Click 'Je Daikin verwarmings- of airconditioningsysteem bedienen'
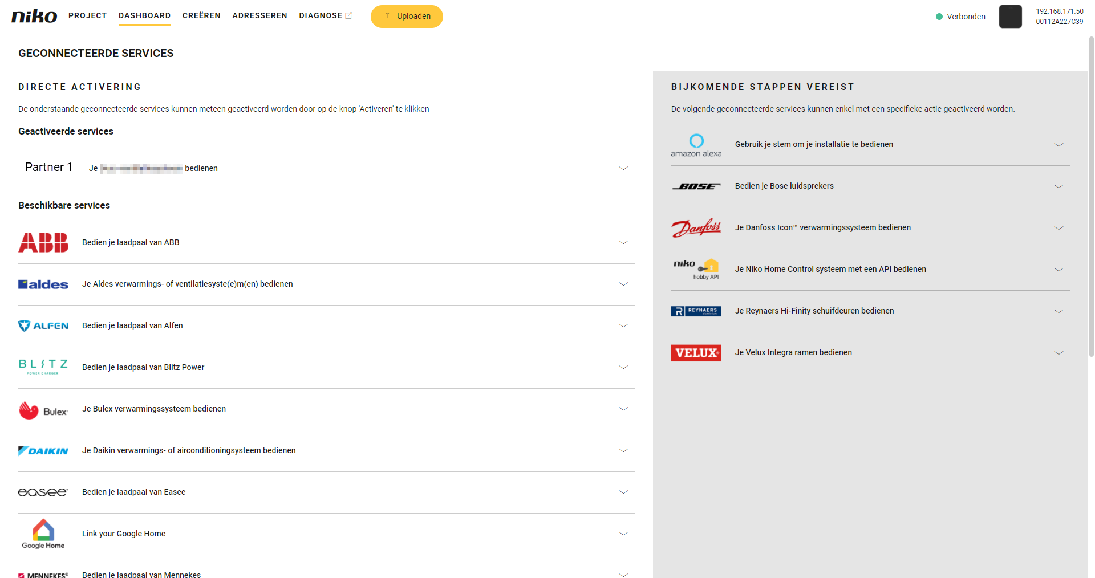The height and width of the screenshot is (578, 1095). coord(189,450)
